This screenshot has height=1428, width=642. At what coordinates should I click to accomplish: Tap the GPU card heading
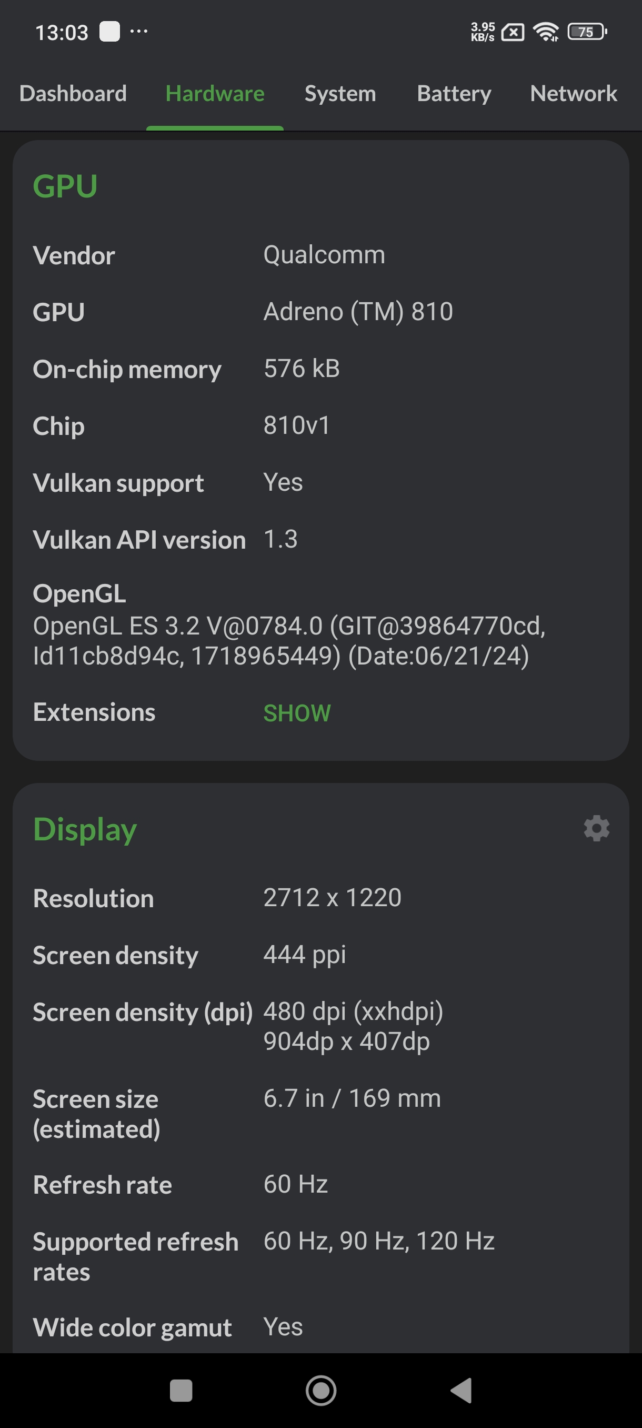65,186
